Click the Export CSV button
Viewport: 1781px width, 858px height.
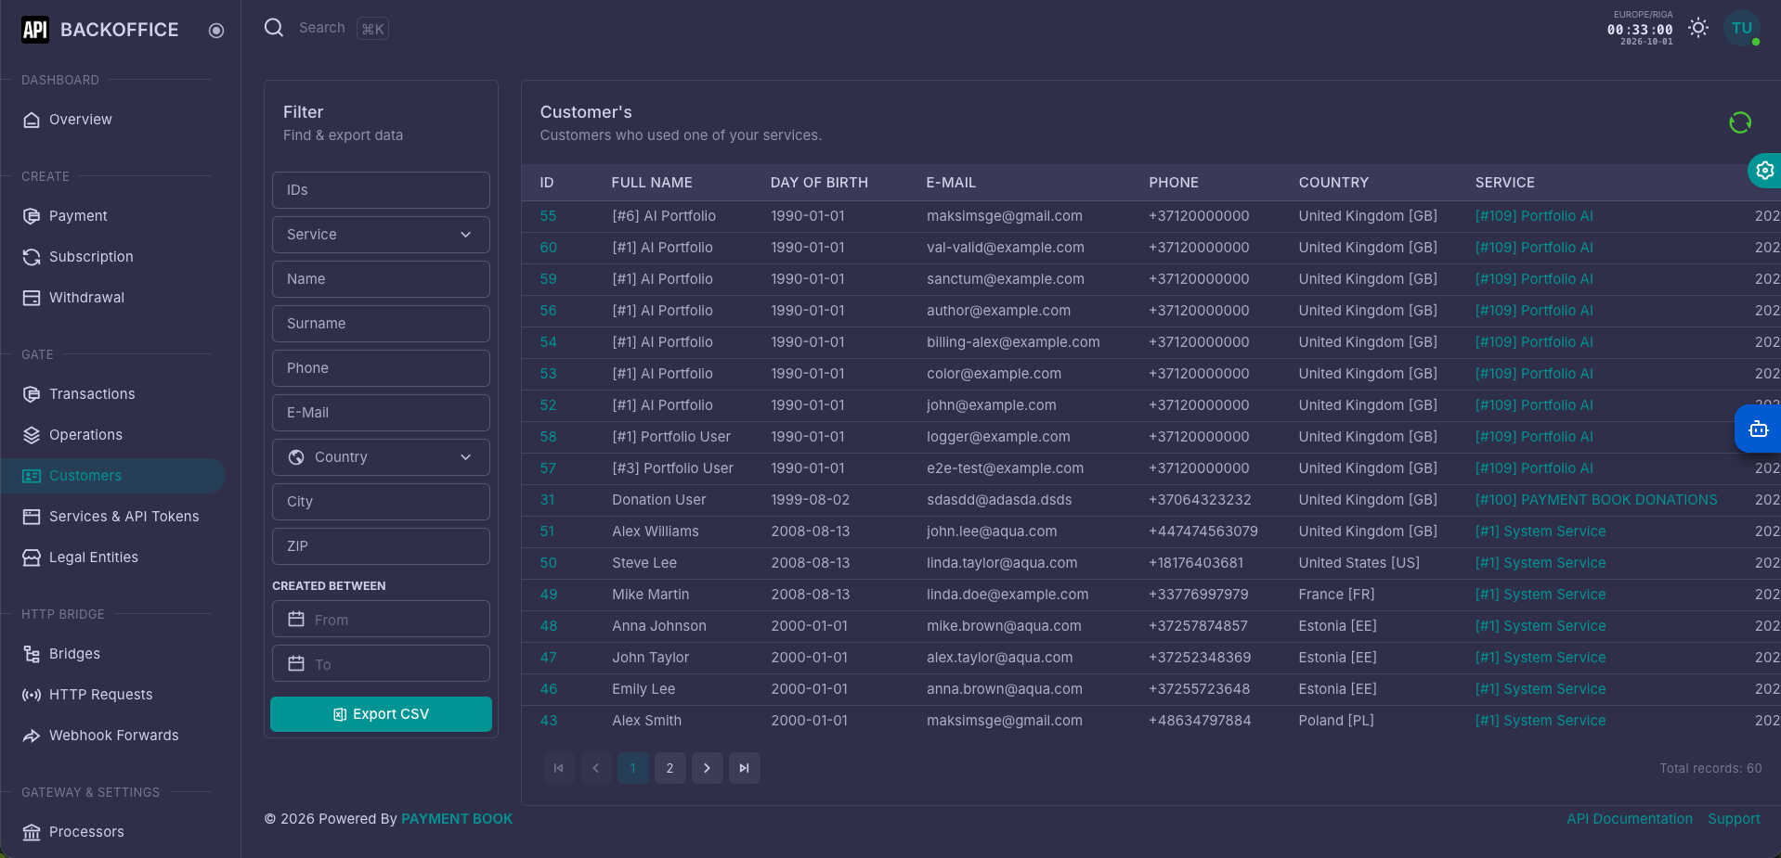tap(381, 714)
